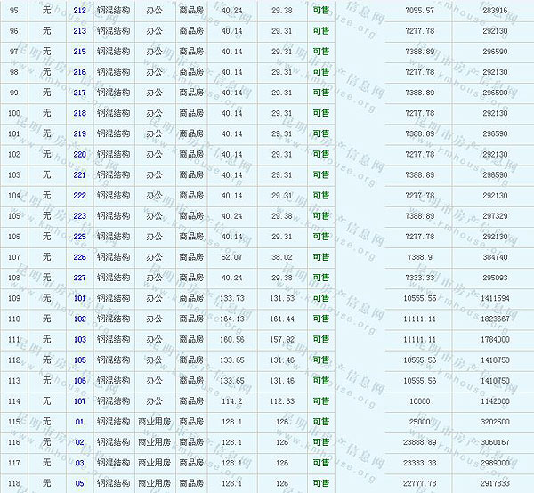Open the room 226 link

point(80,257)
